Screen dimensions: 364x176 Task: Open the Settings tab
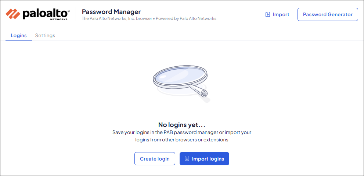pos(45,35)
